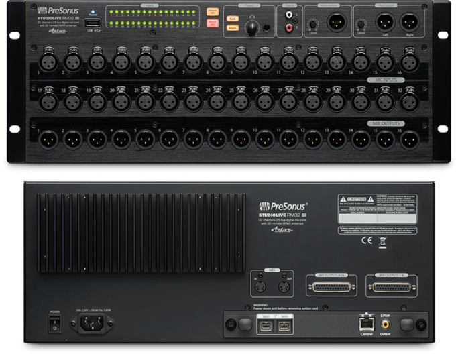This screenshot has width=458, height=354.
Task: Click the Control Ethernet port
Action: pos(366,323)
